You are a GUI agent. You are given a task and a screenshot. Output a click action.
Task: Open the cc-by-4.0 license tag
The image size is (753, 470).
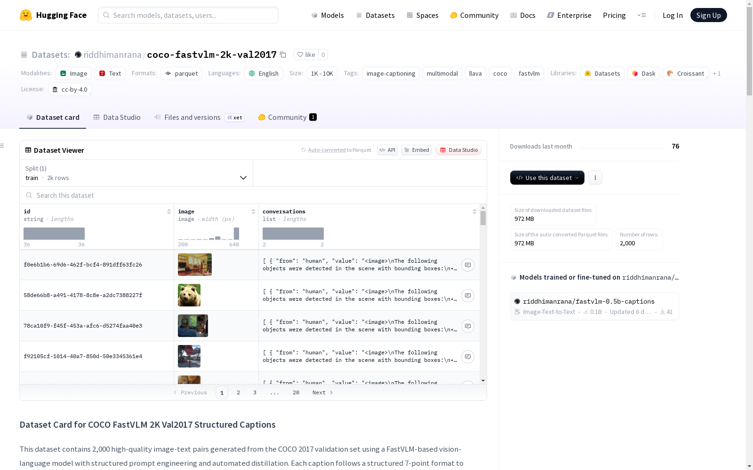point(70,89)
